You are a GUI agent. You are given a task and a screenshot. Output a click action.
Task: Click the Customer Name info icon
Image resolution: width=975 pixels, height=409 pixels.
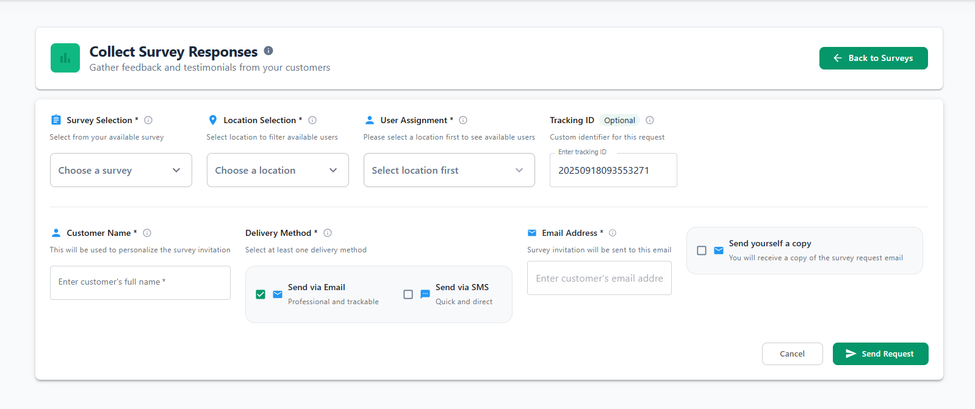147,233
